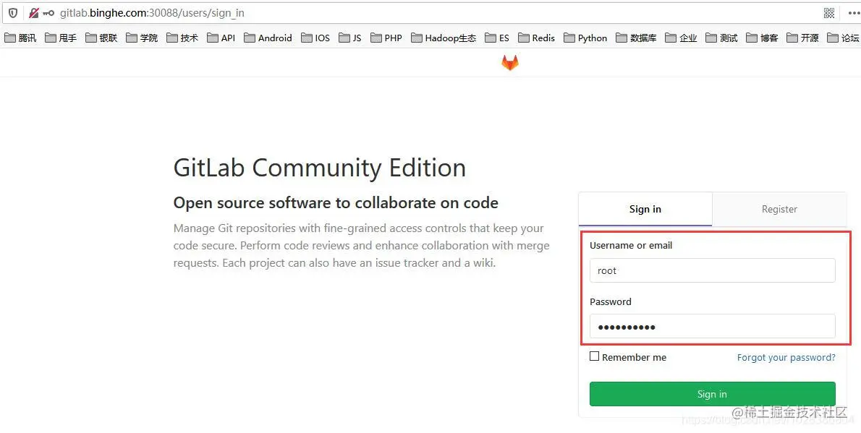861x433 pixels.
Task: Open the Python bookmark folder
Action: pyautogui.click(x=585, y=38)
